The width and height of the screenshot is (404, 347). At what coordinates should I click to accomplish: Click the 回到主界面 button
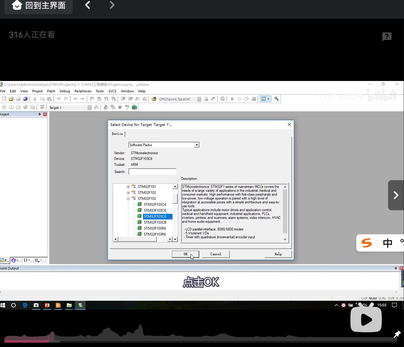tap(38, 5)
